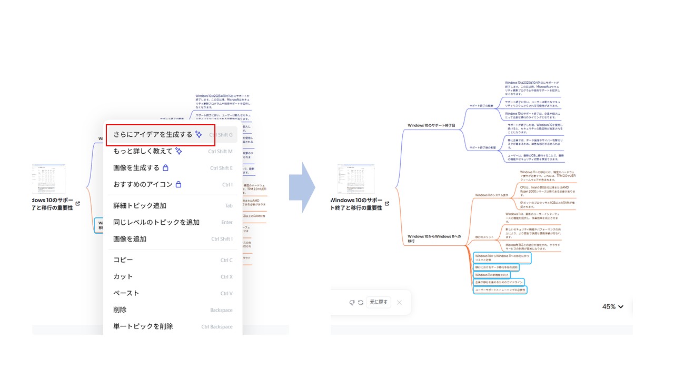The height and width of the screenshot is (379, 674).
Task: Click note starting Windows 10は2025年10月14日にサポートが終了 on right
Action: click(x=532, y=88)
